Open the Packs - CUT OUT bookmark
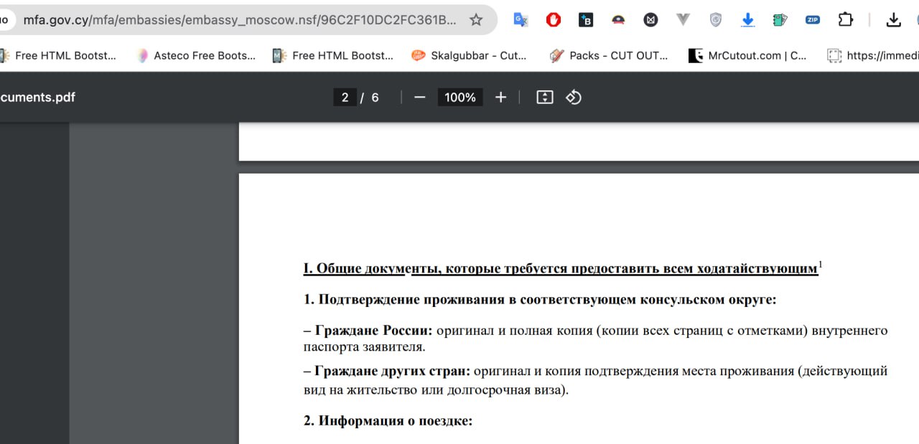This screenshot has height=444, width=919. tap(609, 55)
